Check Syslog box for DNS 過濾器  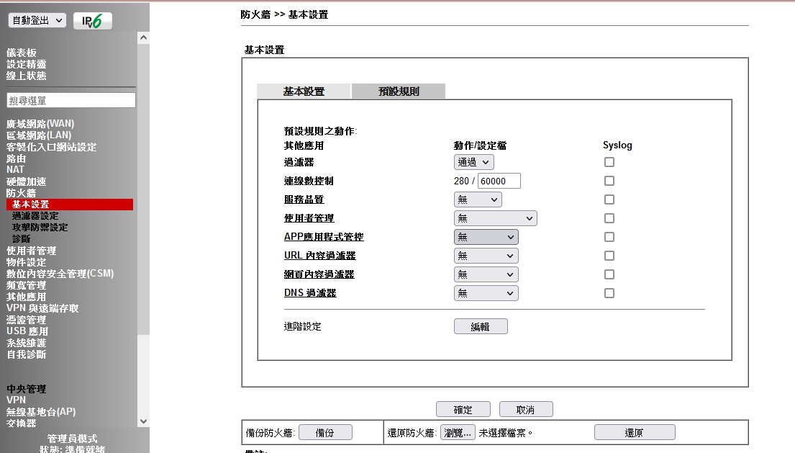click(x=609, y=293)
